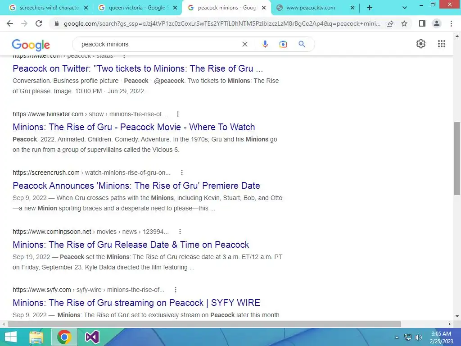Go to the Google home logo

pos(31,45)
